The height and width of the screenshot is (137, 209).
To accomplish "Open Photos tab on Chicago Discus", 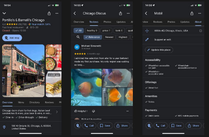I will tap(107, 22).
